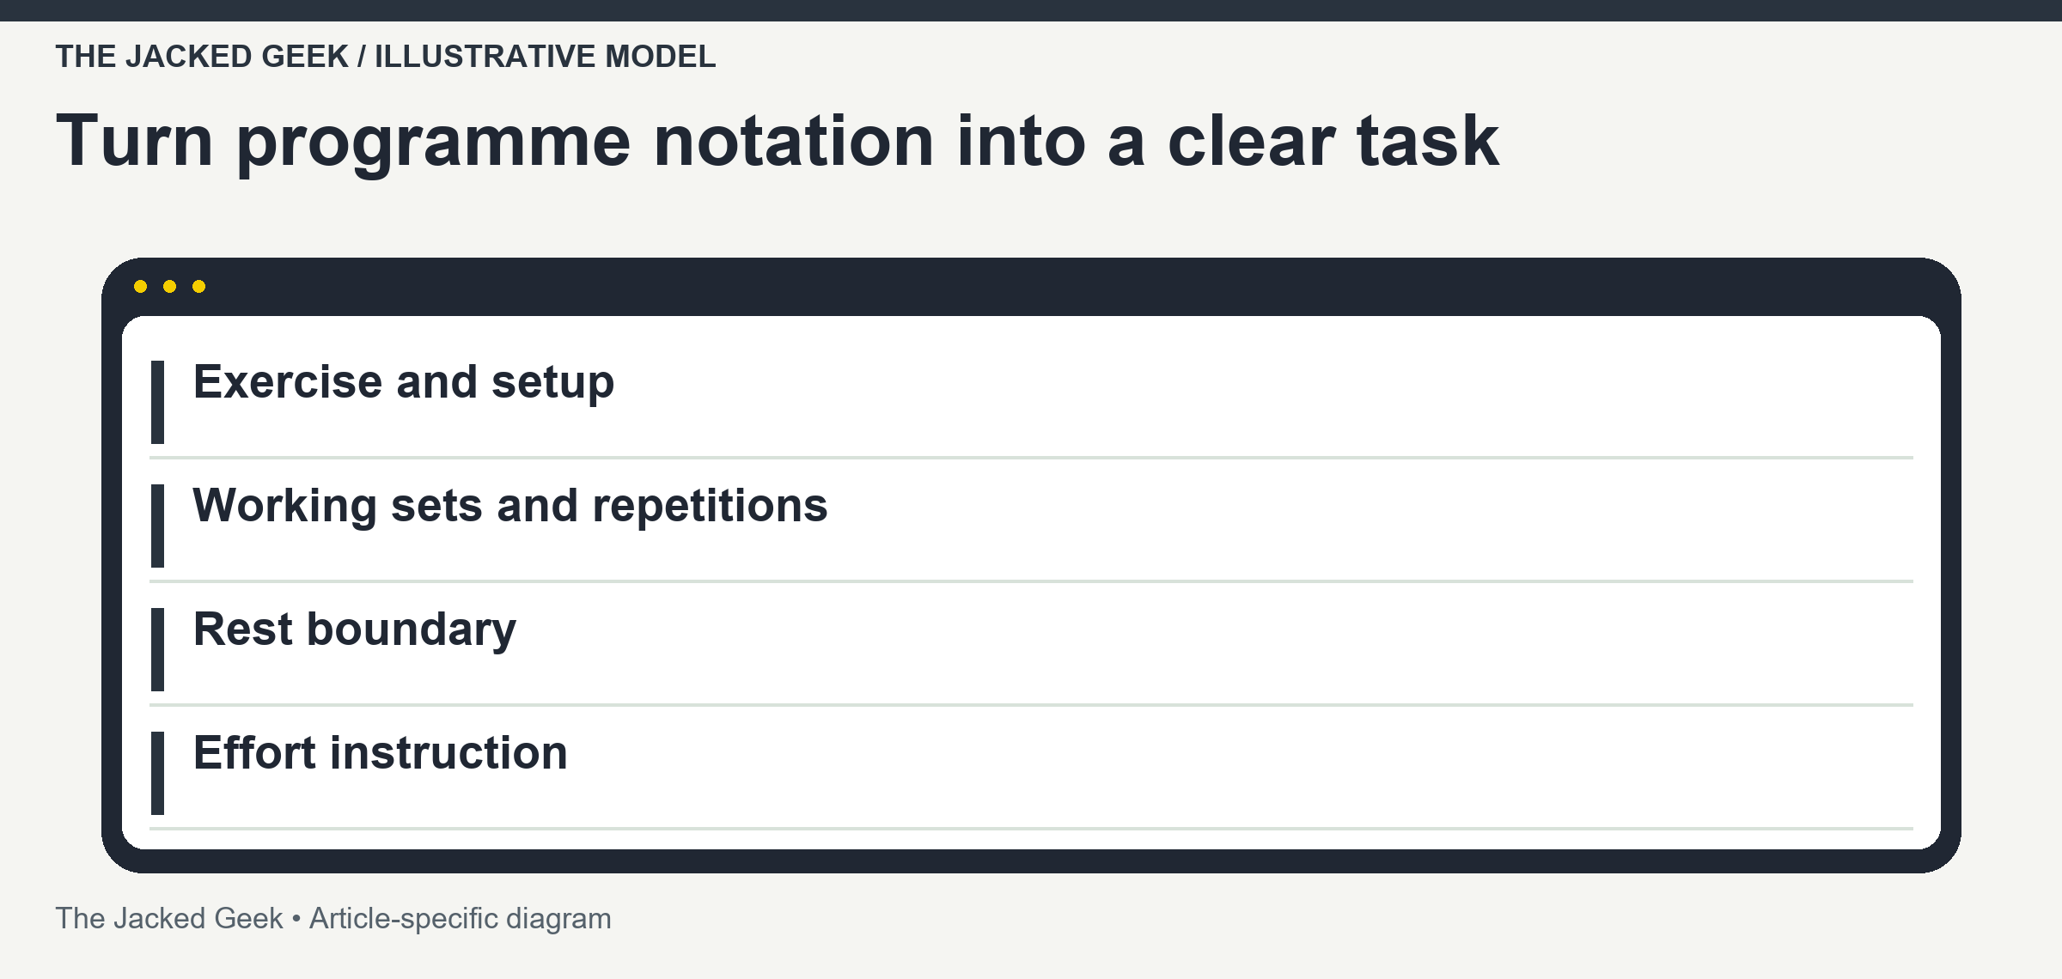Viewport: 2062px width, 979px height.
Task: Click the dark bar beside Exercise and setup
Action: tap(157, 402)
